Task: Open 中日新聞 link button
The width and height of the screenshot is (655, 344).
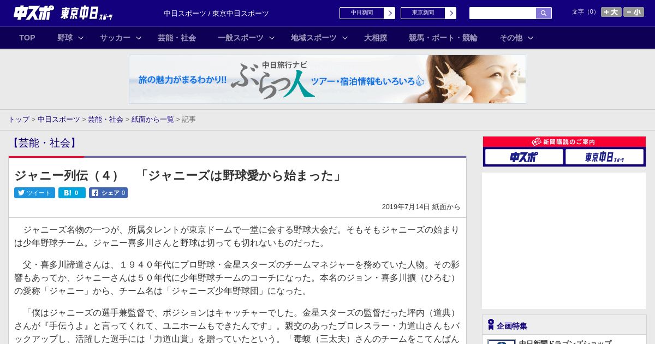Action: click(362, 13)
